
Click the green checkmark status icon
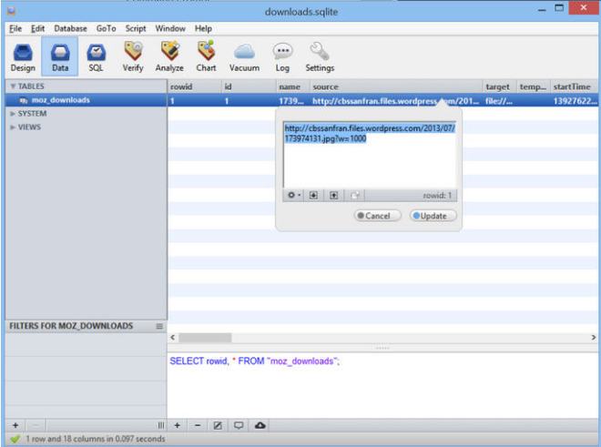tap(15, 439)
